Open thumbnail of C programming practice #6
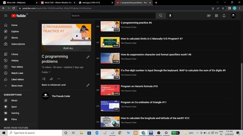The width and height of the screenshot is (243, 136). coord(110,26)
